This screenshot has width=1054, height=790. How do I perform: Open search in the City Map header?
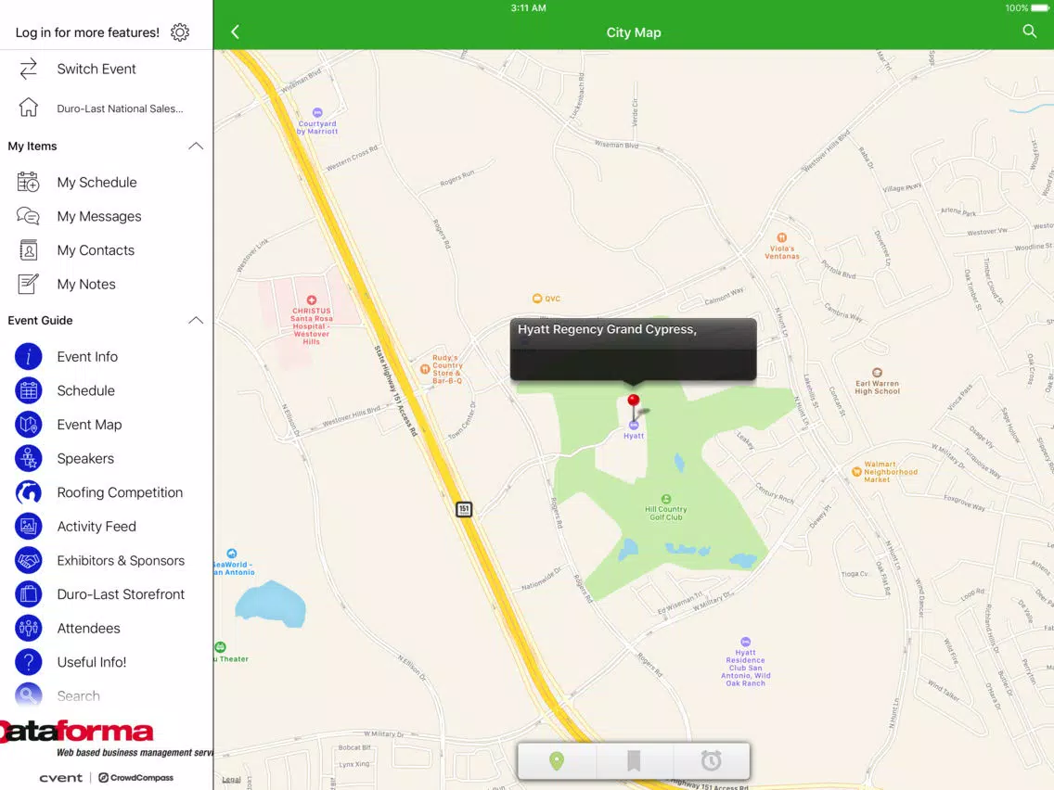(x=1029, y=31)
